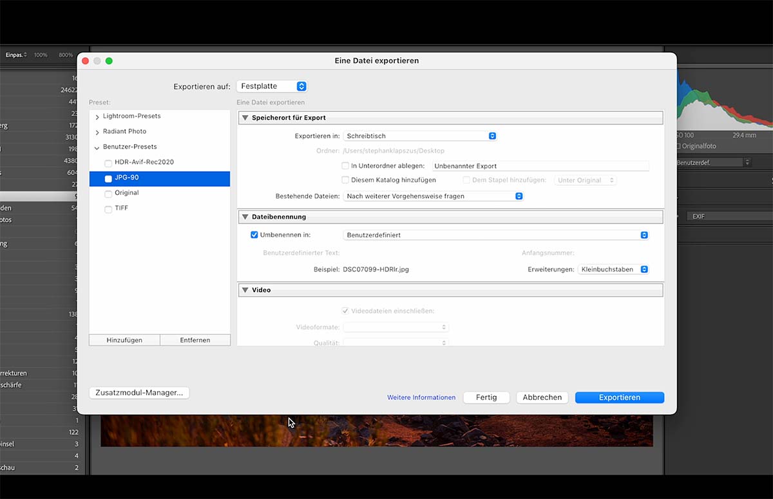773x499 pixels.
Task: Check the TIFF preset checkbox
Action: (x=108, y=209)
